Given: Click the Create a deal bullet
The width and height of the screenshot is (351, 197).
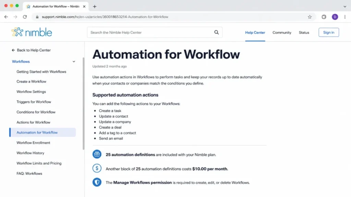Looking at the screenshot, I should (x=110, y=127).
